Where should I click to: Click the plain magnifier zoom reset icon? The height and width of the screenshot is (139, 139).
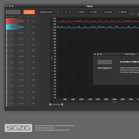point(62,12)
